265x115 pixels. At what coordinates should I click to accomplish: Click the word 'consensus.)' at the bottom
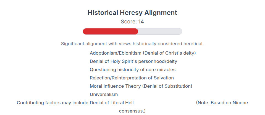coord(132,111)
